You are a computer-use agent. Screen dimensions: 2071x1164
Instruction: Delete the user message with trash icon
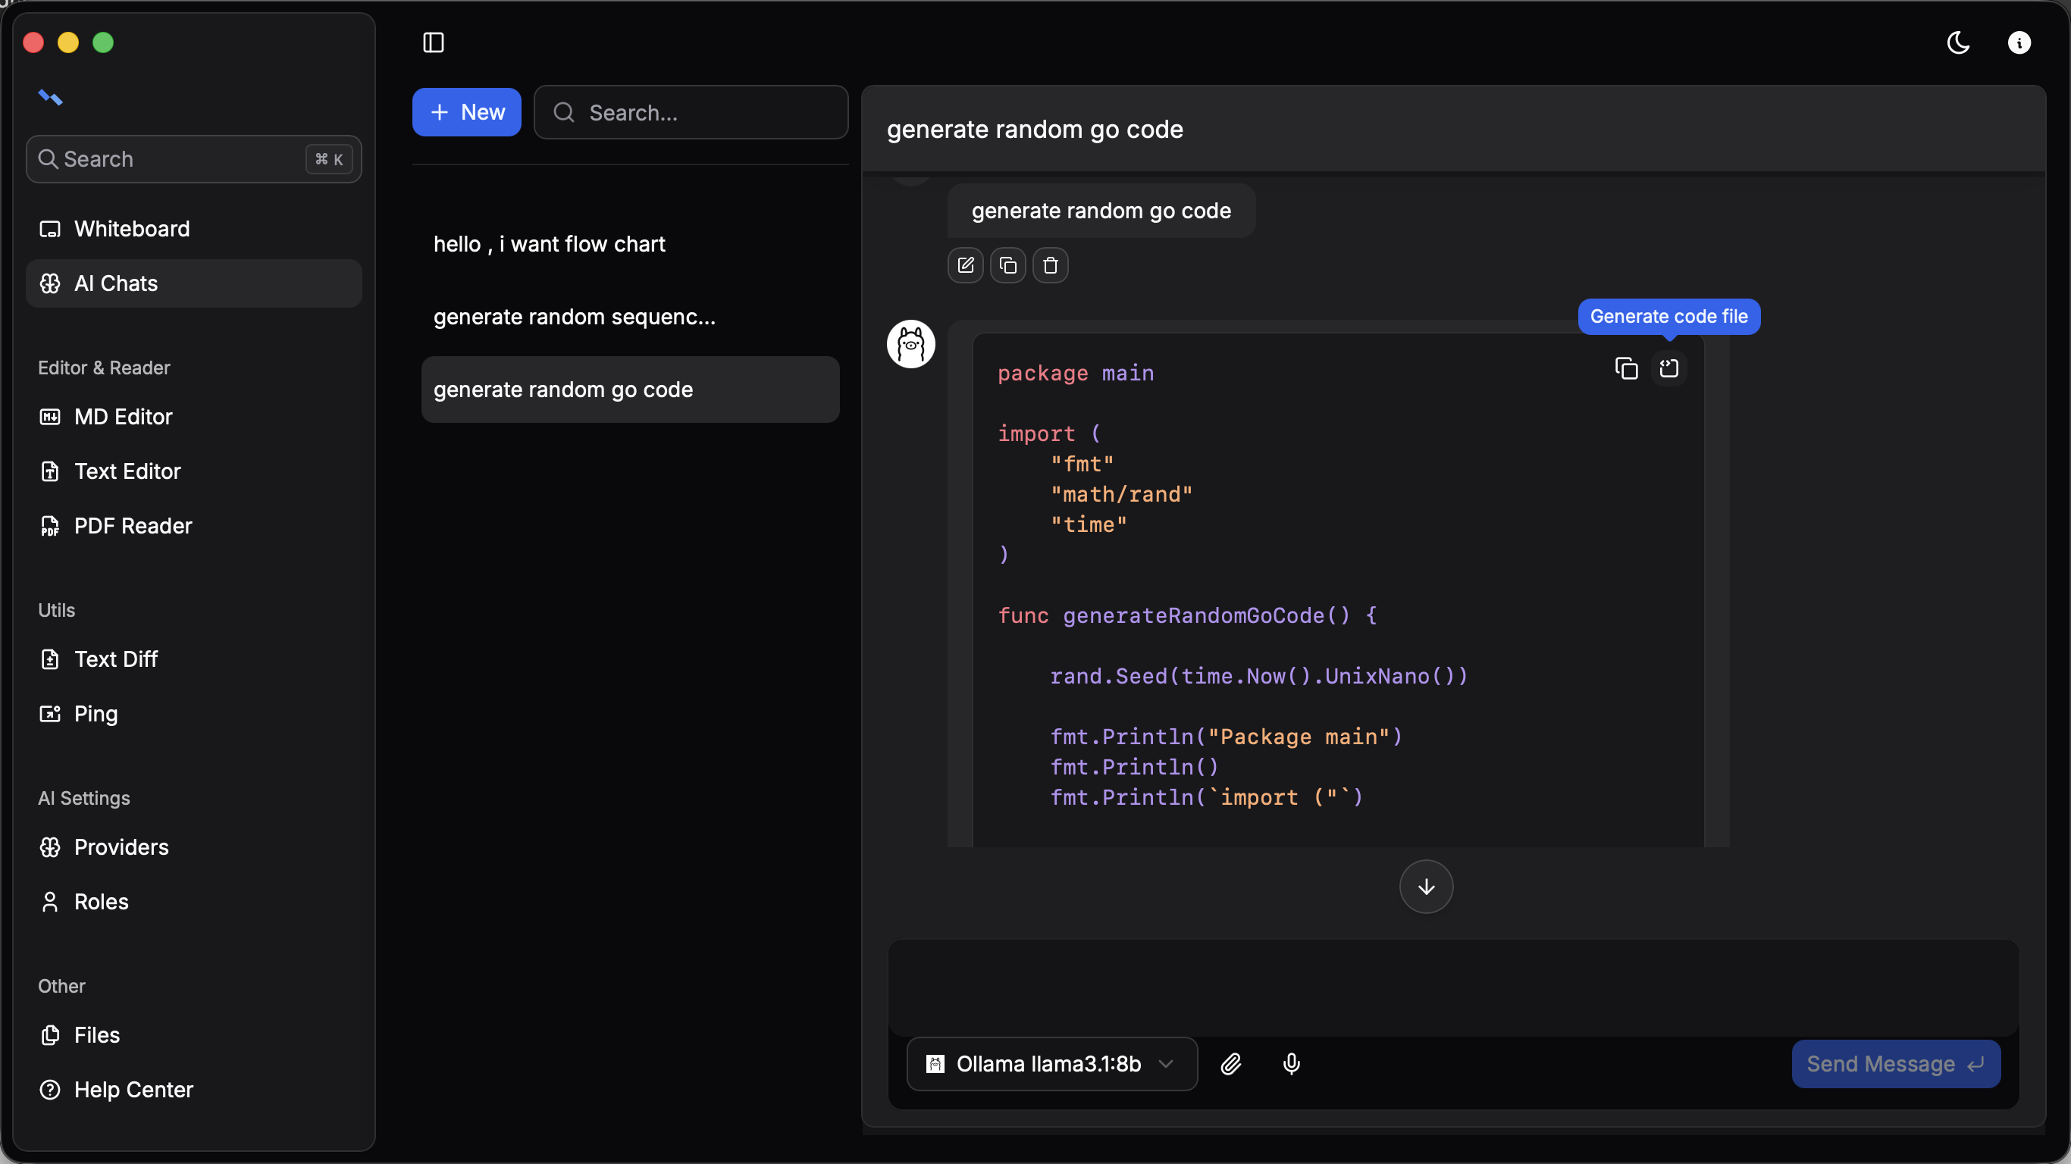click(1050, 265)
